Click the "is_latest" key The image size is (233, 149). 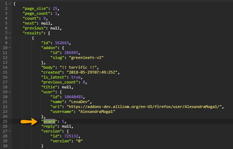coord(54,77)
